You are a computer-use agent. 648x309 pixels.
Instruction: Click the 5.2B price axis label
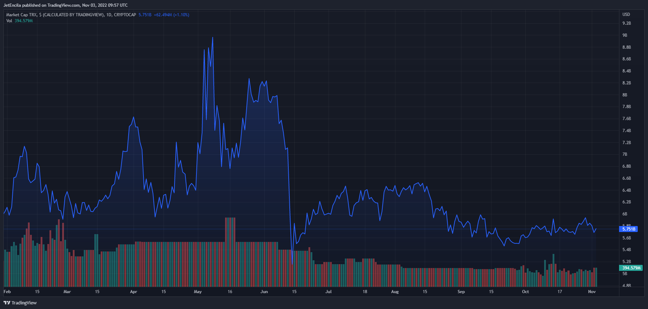click(626, 262)
